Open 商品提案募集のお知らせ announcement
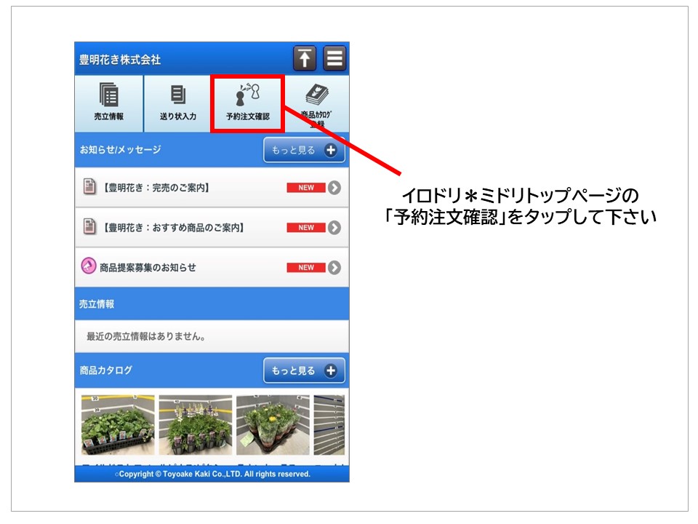The height and width of the screenshot is (524, 698). [x=148, y=267]
